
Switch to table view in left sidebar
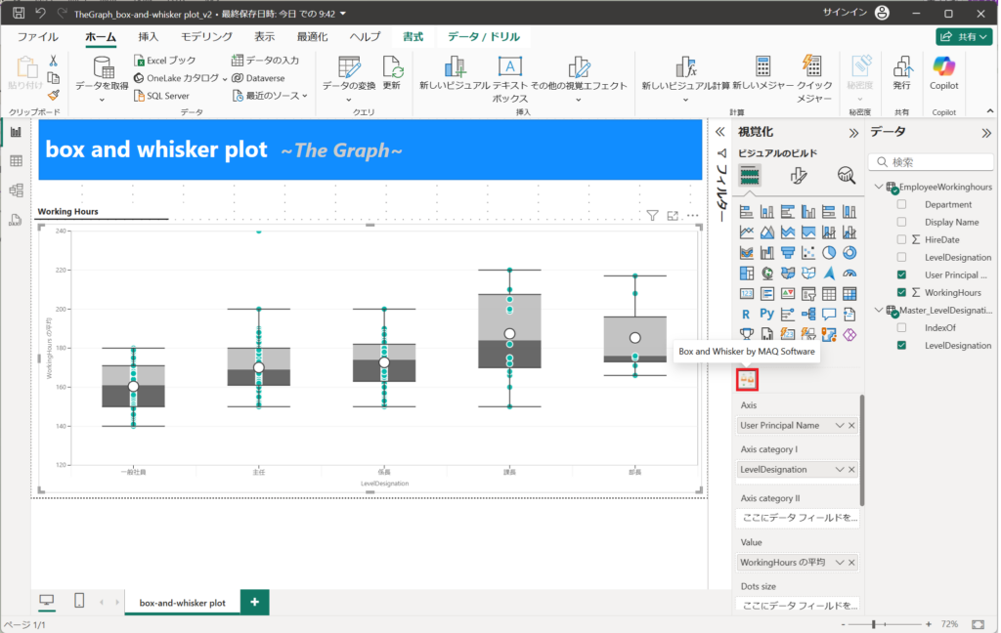tap(16, 161)
